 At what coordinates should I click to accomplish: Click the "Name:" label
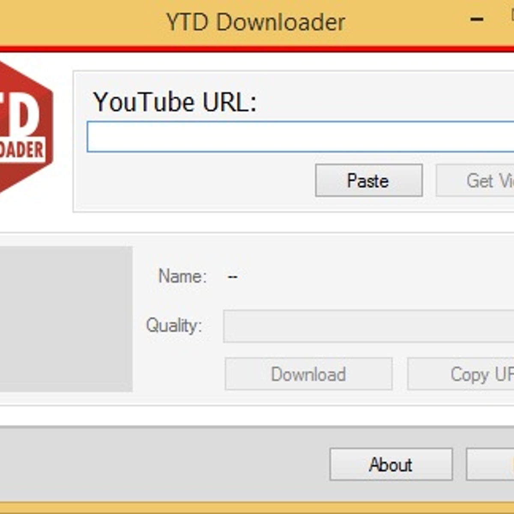pyautogui.click(x=182, y=276)
